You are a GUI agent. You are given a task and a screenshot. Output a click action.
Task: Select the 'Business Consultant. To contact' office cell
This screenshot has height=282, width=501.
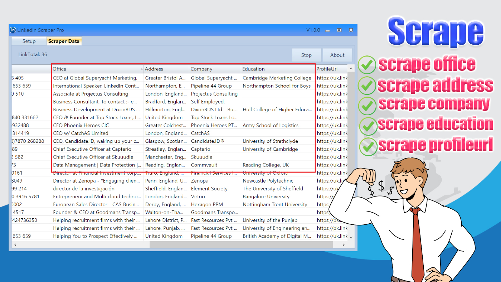97,102
